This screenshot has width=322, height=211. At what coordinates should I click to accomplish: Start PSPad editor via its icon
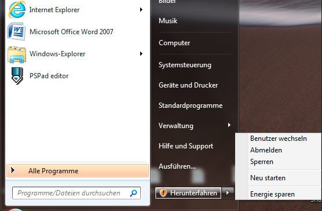[17, 76]
